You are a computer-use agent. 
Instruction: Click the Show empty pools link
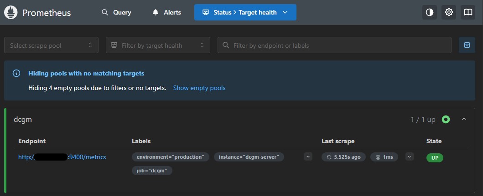click(199, 88)
